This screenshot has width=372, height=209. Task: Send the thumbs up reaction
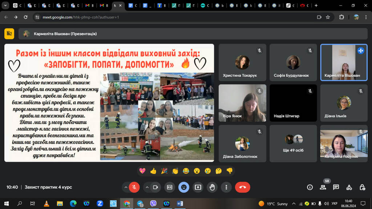click(153, 171)
